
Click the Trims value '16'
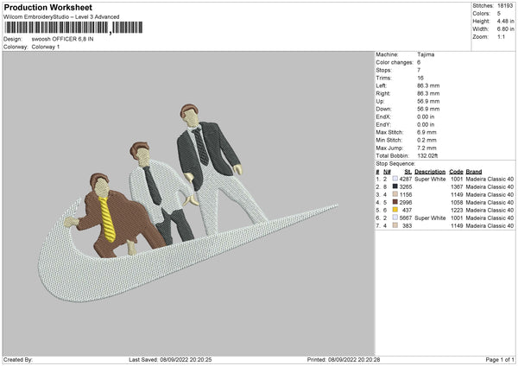(420, 78)
